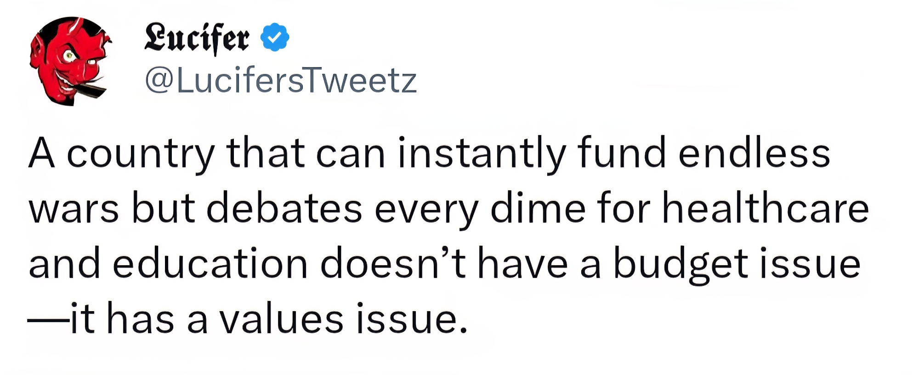Image resolution: width=919 pixels, height=375 pixels.
Task: Click the word "endless" in the tweet
Action: point(754,153)
